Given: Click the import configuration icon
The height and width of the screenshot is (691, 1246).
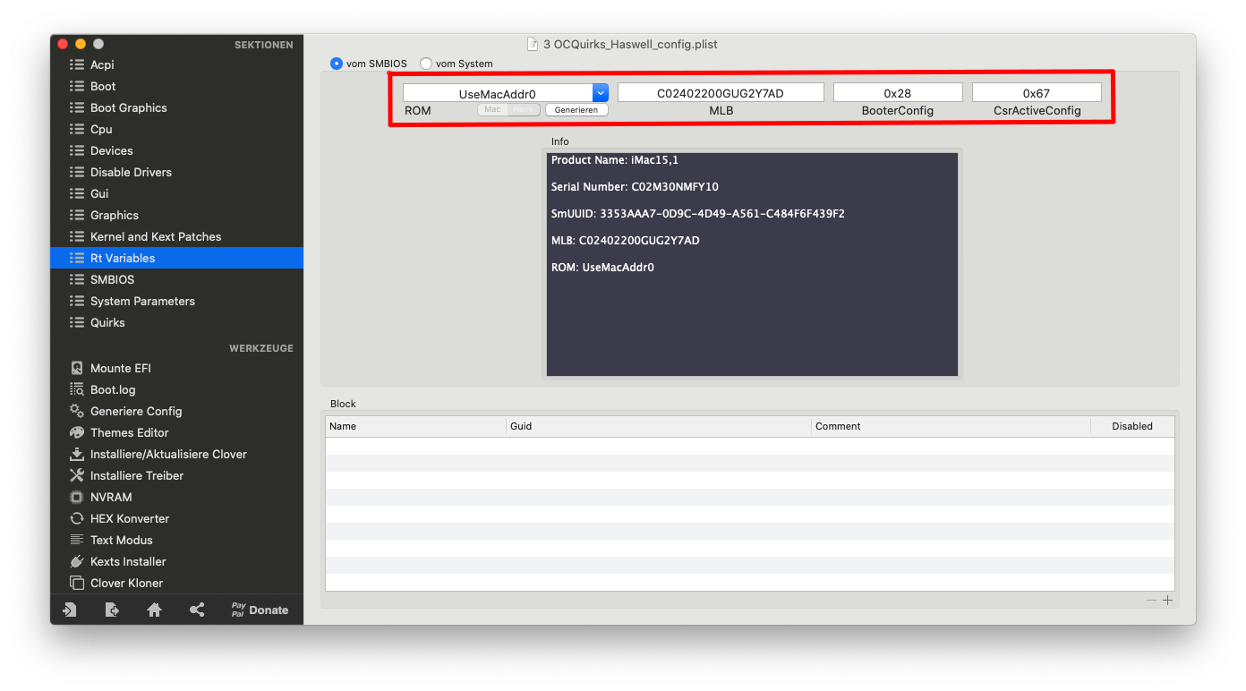Looking at the screenshot, I should point(70,610).
